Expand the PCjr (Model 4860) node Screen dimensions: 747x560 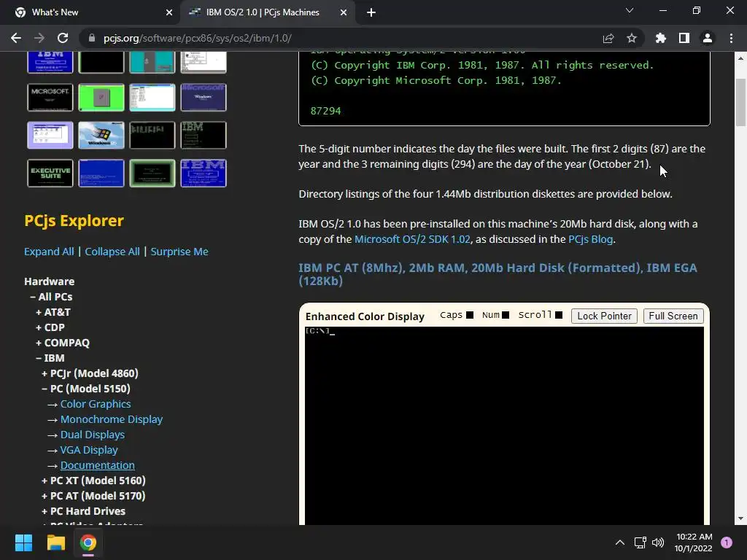[x=90, y=373]
